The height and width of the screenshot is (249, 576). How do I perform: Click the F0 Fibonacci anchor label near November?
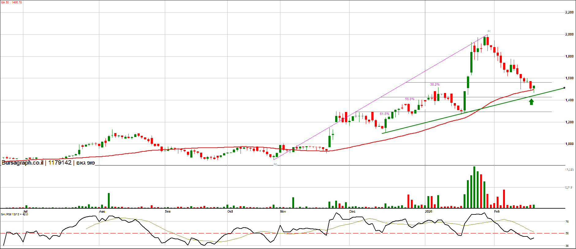[x=275, y=164]
